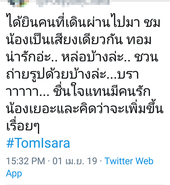This screenshot has height=185, width=170.
Task: Click tweet line น้องเยอะและคิดว่าจะเพิ่มขึ้น
Action: pyautogui.click(x=85, y=107)
